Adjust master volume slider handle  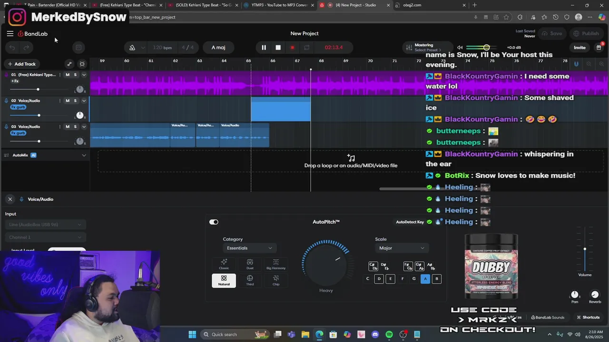[x=486, y=47]
